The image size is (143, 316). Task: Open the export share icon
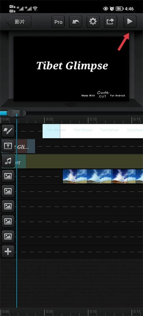(x=110, y=22)
